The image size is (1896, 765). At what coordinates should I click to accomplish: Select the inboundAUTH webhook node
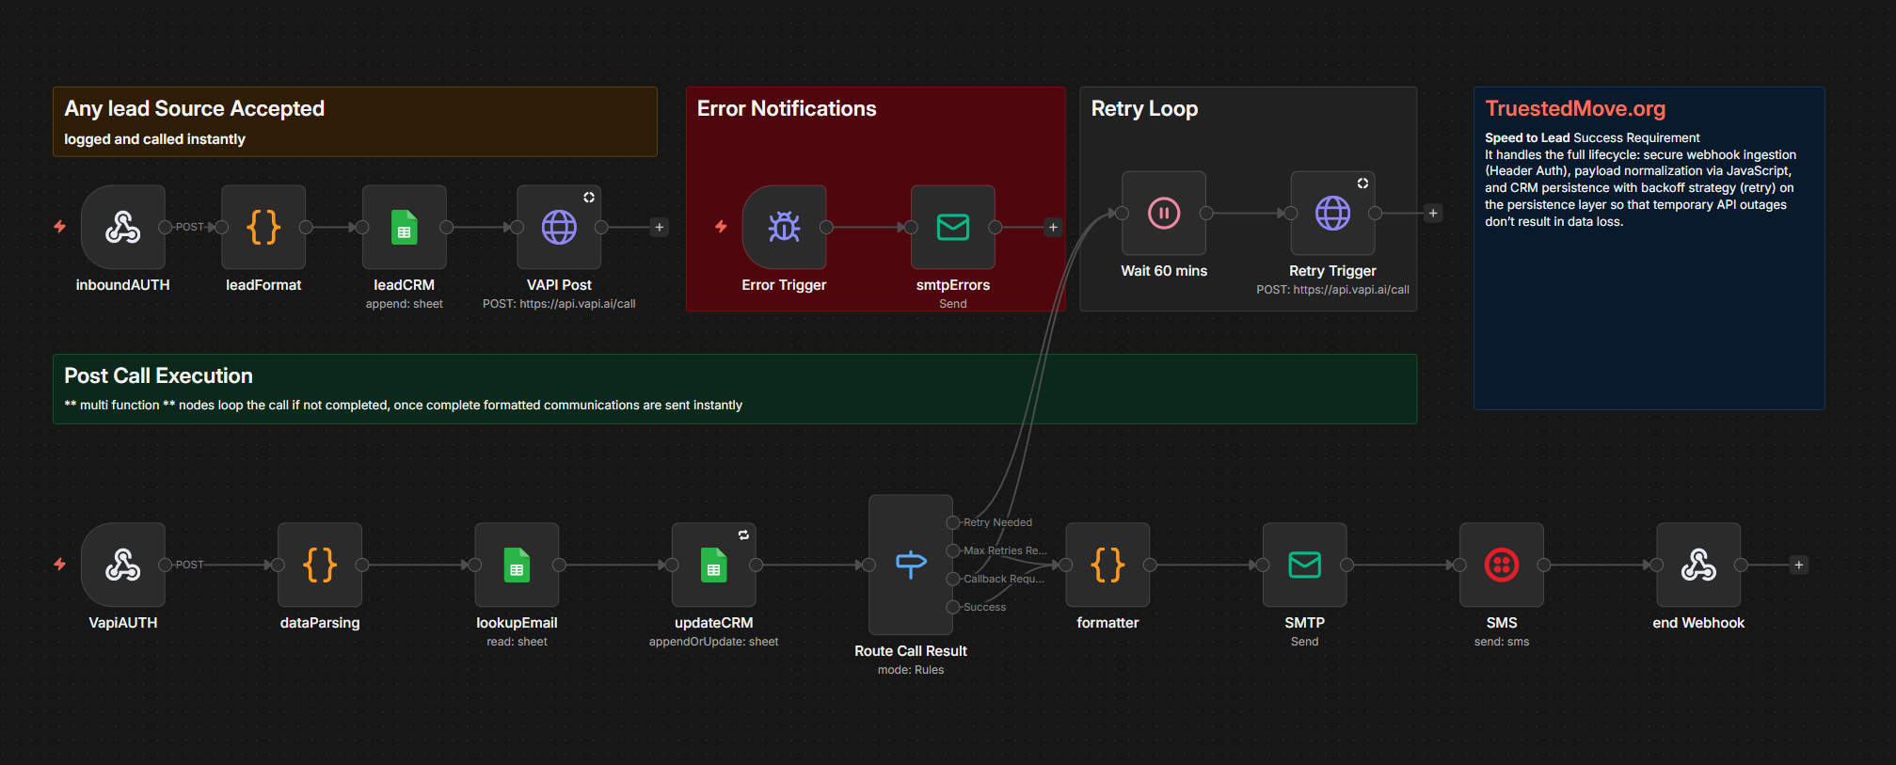point(122,227)
